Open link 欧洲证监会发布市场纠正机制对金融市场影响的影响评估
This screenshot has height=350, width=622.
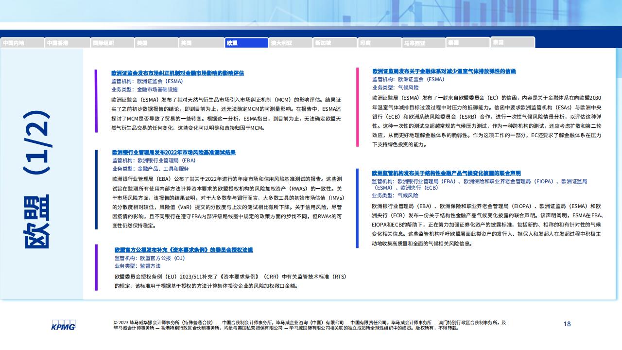pos(177,73)
